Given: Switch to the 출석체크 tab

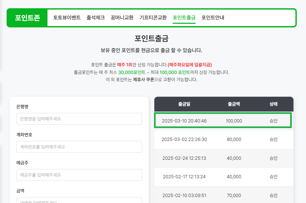Looking at the screenshot, I should point(96,17).
